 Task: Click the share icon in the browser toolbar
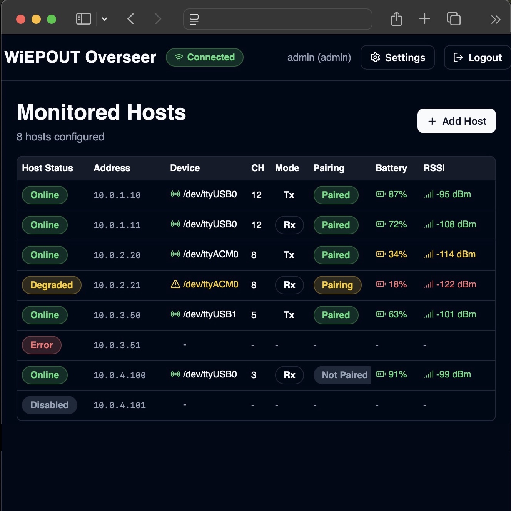click(x=396, y=18)
